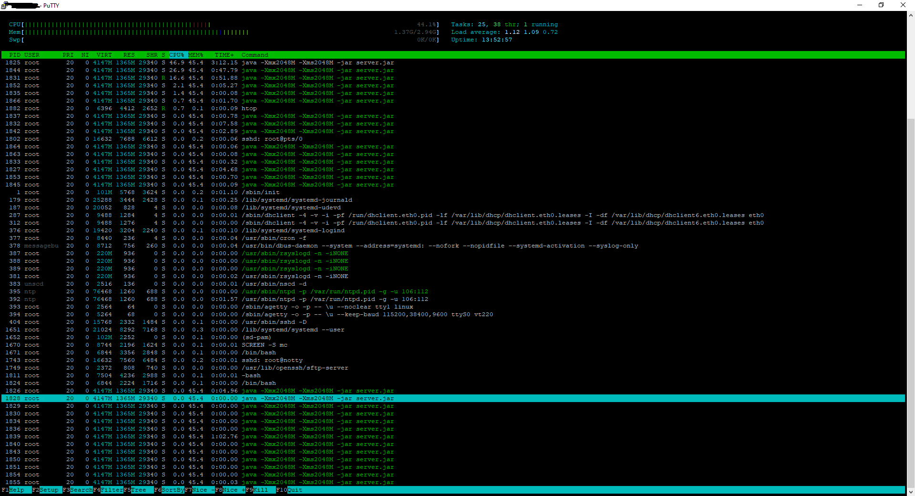The width and height of the screenshot is (915, 496).
Task: Click the scrollbar down arrow
Action: pos(911,492)
